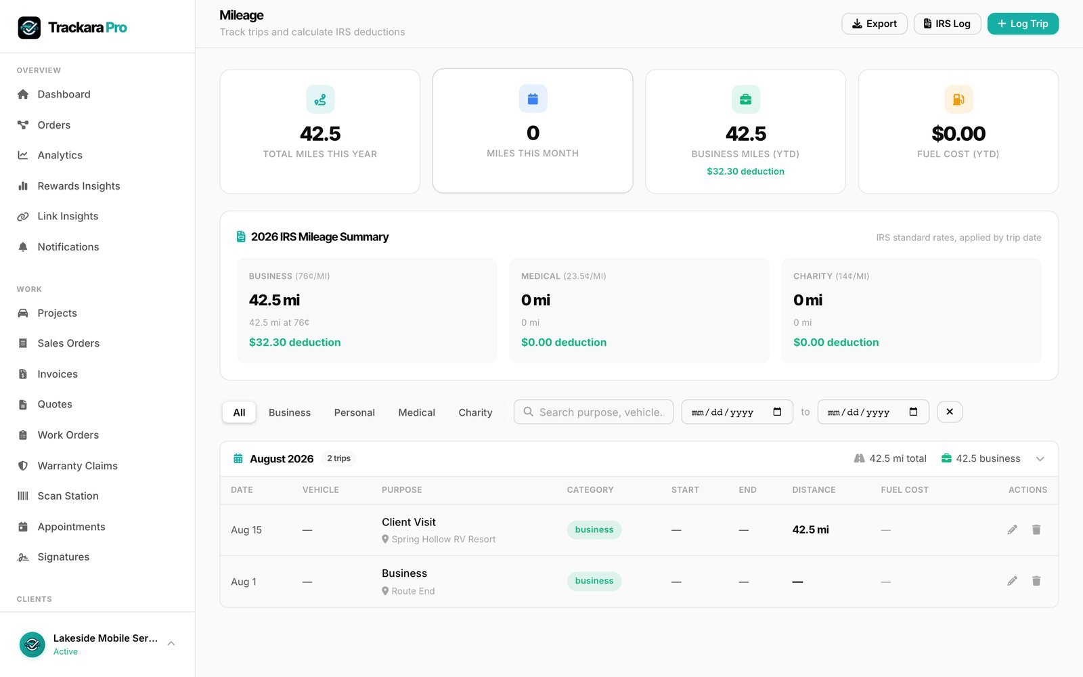Click the Business Miles $32.30 deduction text
Image resolution: width=1083 pixels, height=677 pixels.
point(745,171)
